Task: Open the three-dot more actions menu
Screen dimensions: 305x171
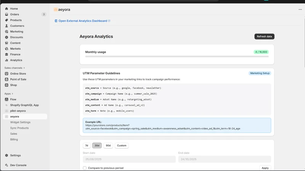Action: [300, 9]
